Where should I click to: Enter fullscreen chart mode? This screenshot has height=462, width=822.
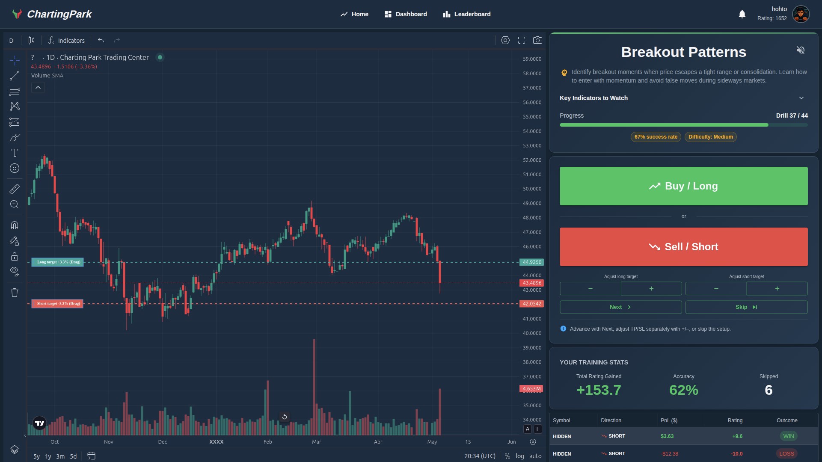pos(522,40)
